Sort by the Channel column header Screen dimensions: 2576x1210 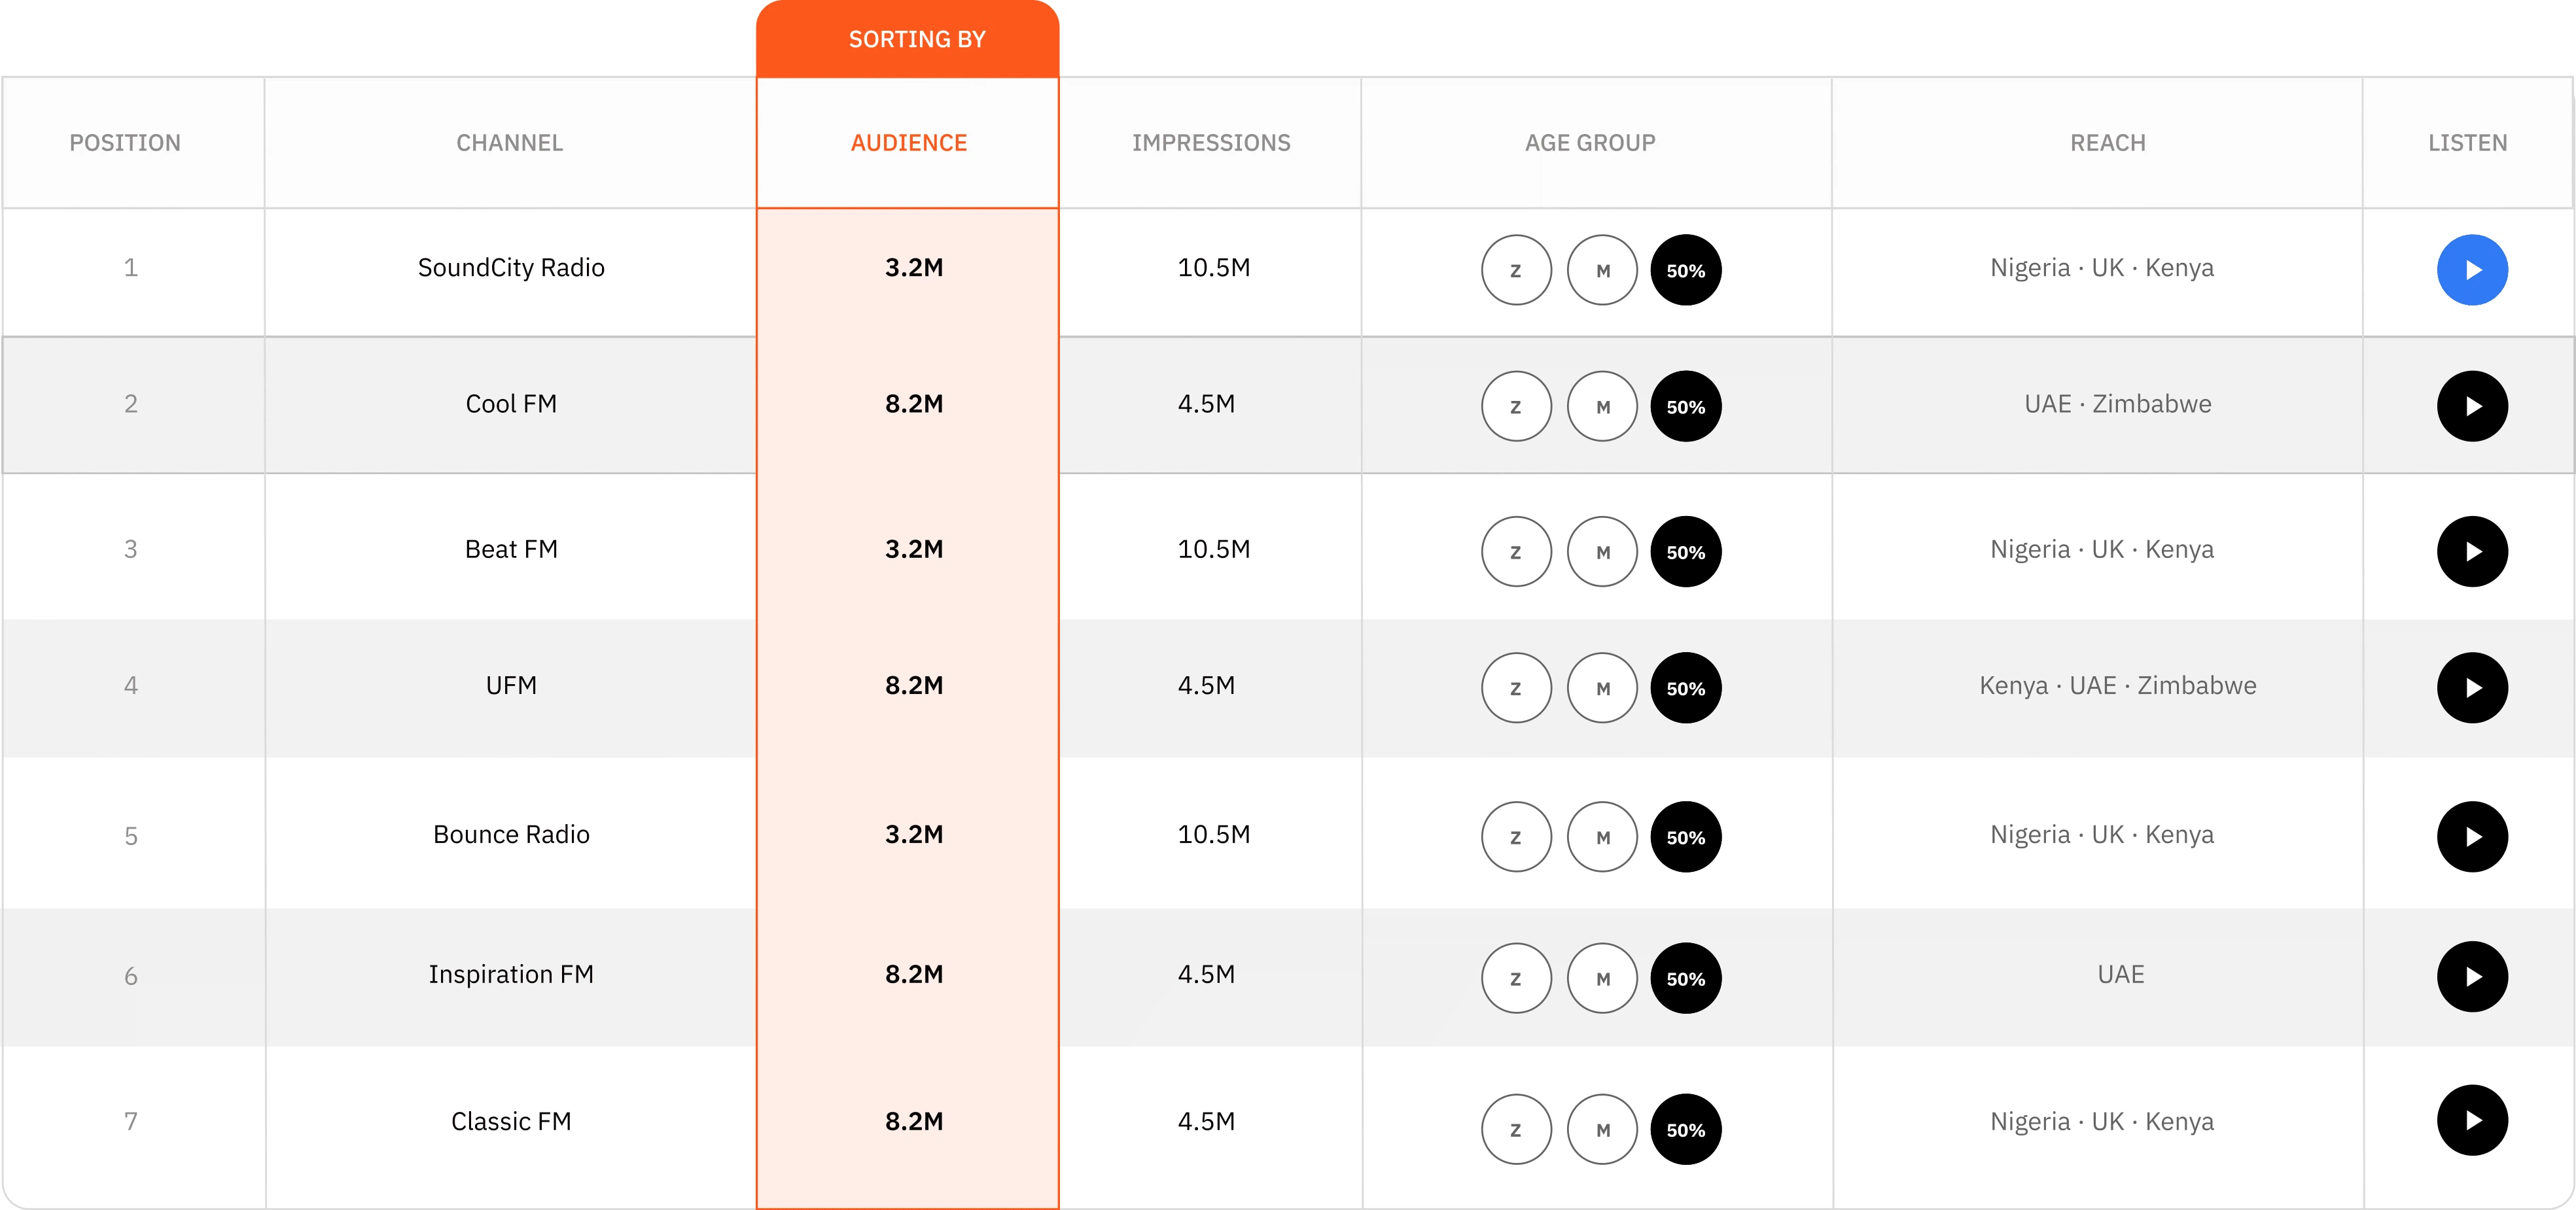click(x=509, y=143)
